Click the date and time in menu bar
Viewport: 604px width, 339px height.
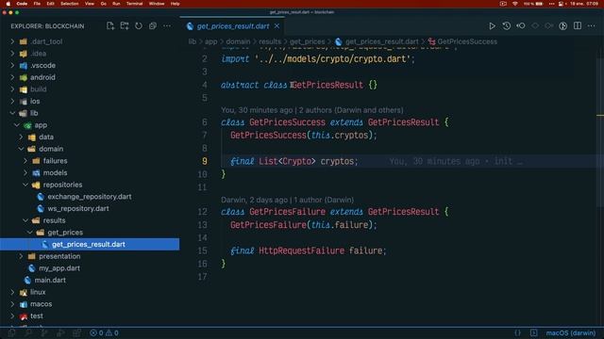pos(584,4)
